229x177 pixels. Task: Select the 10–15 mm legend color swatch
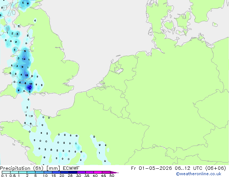[x=48, y=172]
